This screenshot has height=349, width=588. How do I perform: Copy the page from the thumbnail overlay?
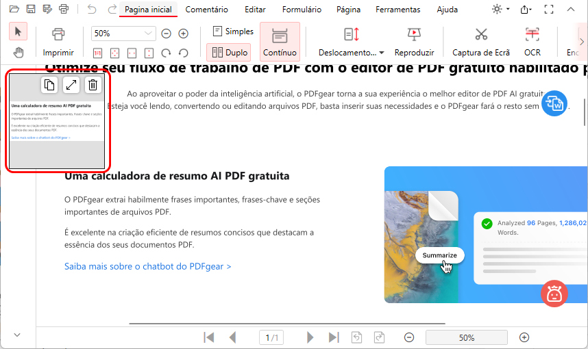49,85
